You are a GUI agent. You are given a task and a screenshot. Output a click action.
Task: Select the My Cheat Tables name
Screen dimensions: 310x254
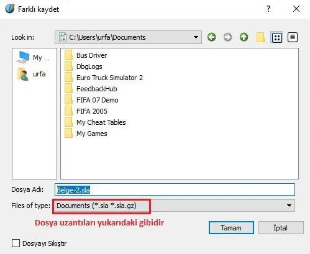101,122
